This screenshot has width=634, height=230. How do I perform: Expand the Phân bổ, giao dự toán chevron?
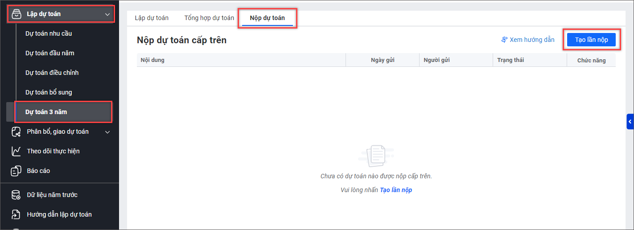107,132
